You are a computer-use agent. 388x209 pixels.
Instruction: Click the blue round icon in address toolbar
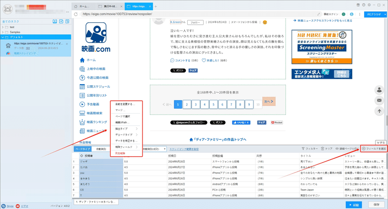pos(351,14)
